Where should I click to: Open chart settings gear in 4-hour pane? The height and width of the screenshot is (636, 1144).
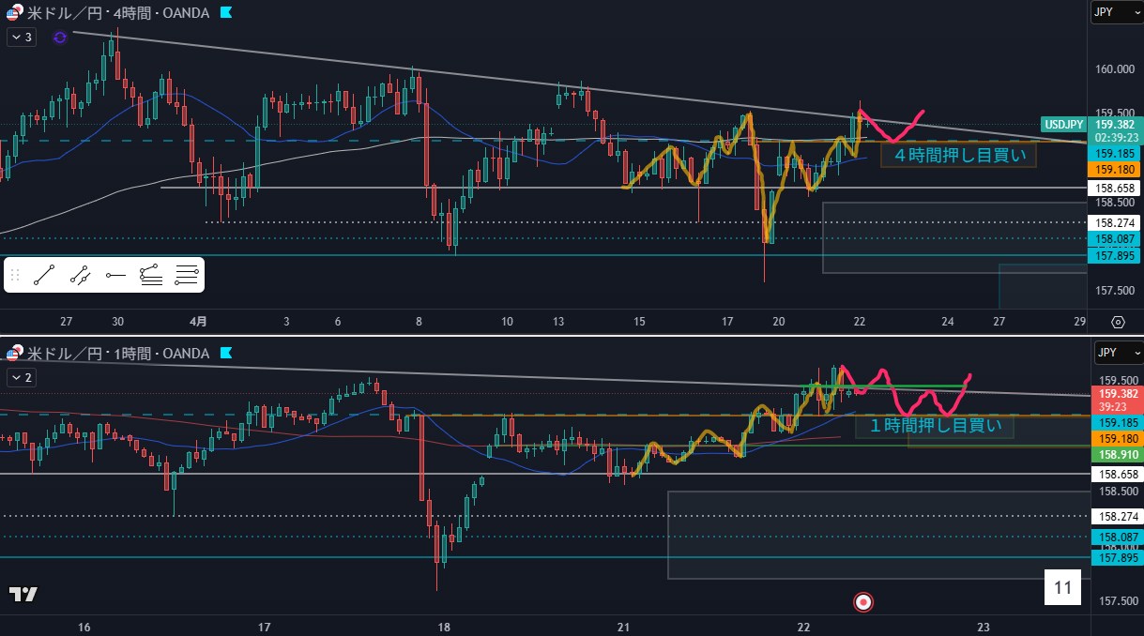tap(1118, 322)
